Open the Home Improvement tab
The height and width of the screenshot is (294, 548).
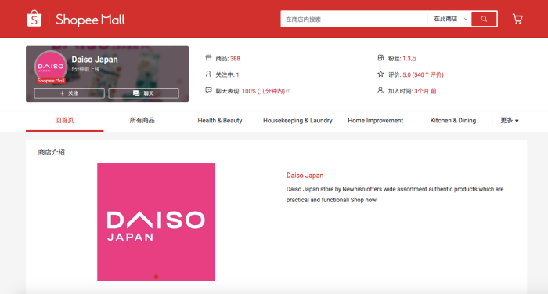pyautogui.click(x=375, y=121)
